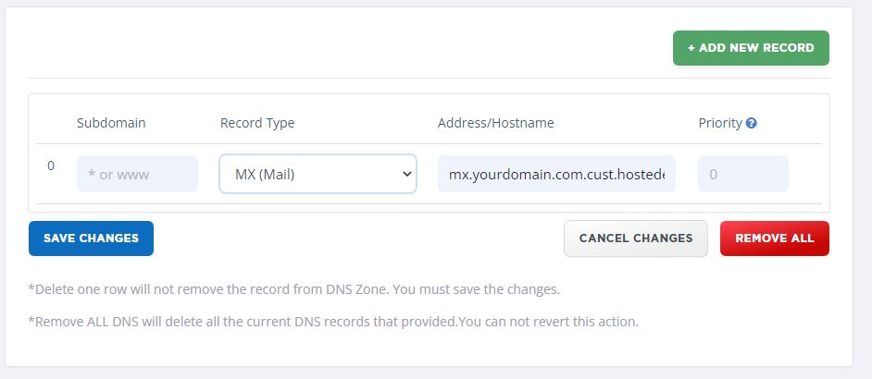The height and width of the screenshot is (379, 872).
Task: Open the MX (Mail) record type dropdown
Action: pos(318,174)
